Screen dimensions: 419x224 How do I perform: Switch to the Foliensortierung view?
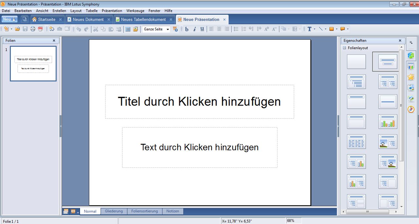pos(144,211)
